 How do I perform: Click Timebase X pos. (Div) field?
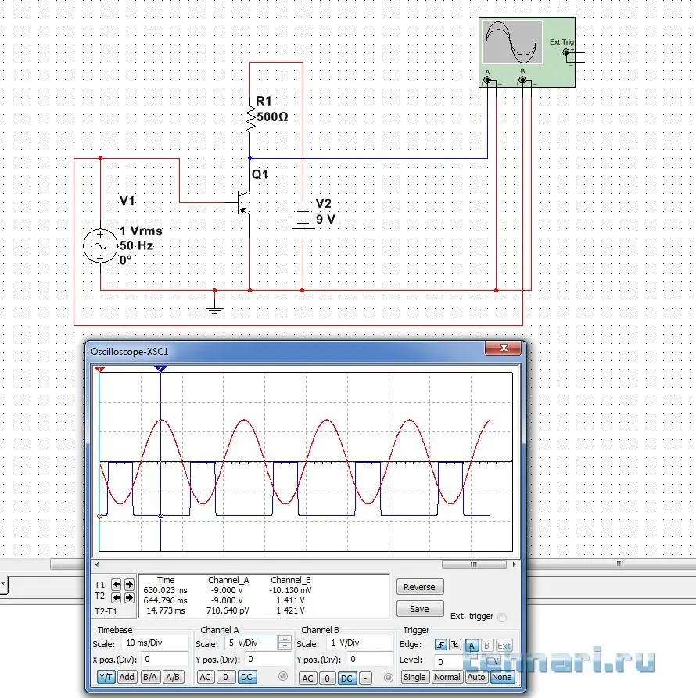[x=165, y=659]
